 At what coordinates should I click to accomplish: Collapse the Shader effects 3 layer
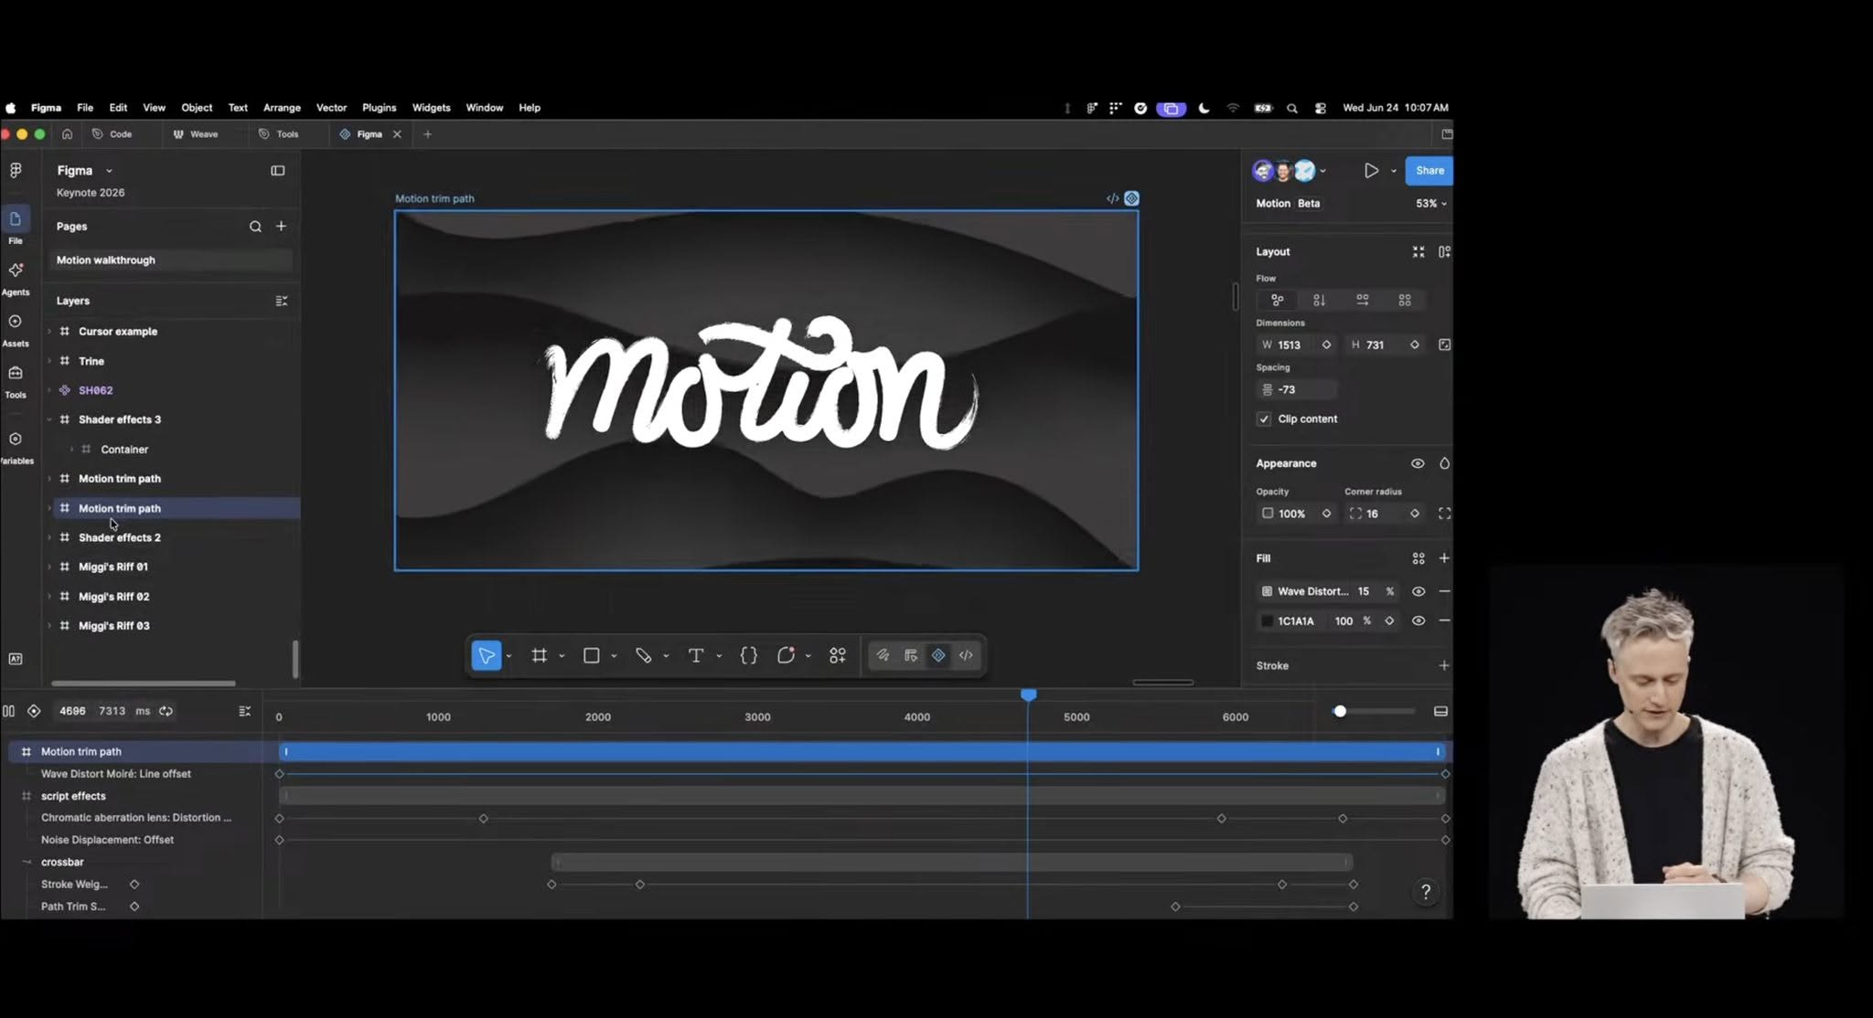(x=49, y=419)
